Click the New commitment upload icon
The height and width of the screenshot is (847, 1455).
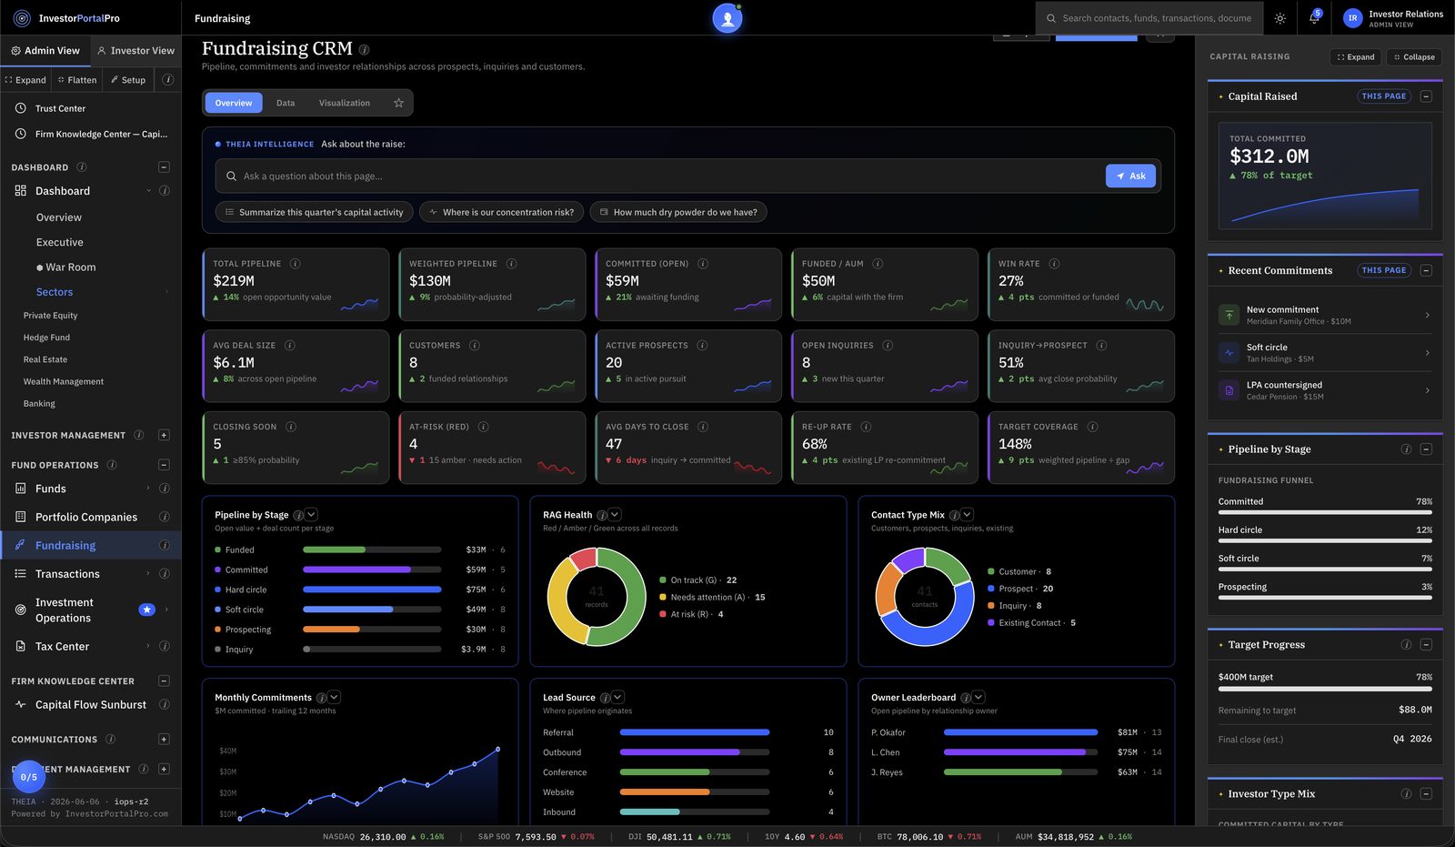[1229, 316]
